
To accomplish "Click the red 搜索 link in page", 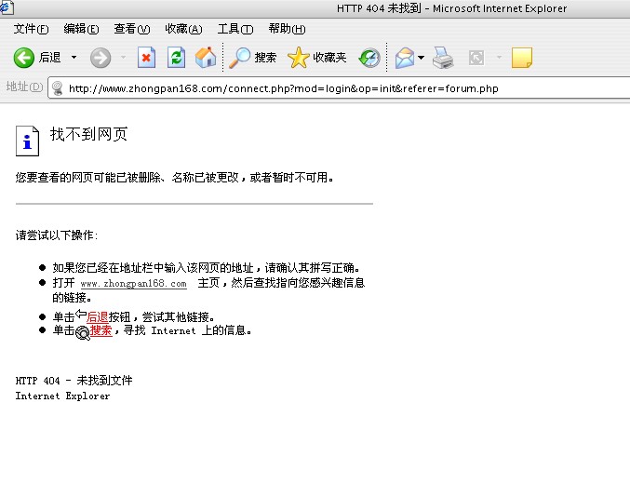I will tap(101, 330).
